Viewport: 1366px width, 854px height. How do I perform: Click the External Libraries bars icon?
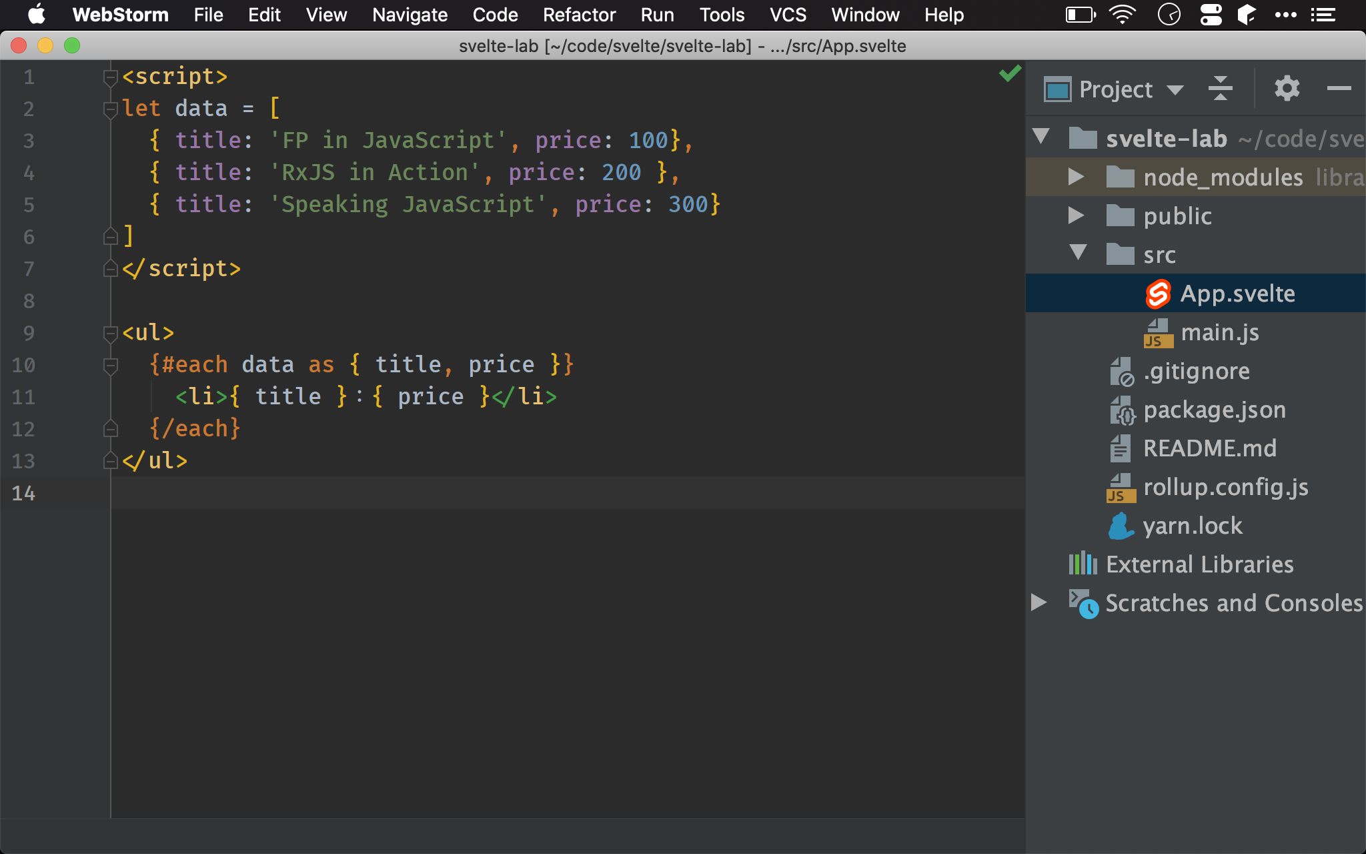click(1083, 564)
